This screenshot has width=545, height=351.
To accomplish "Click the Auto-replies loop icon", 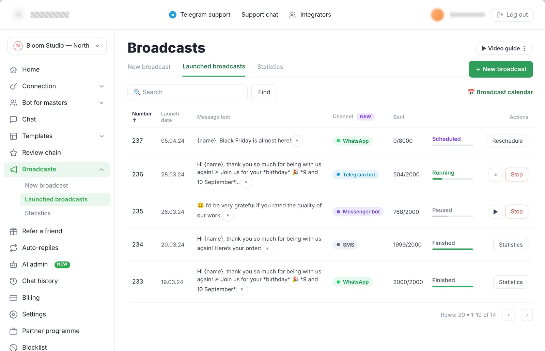I will (x=13, y=248).
